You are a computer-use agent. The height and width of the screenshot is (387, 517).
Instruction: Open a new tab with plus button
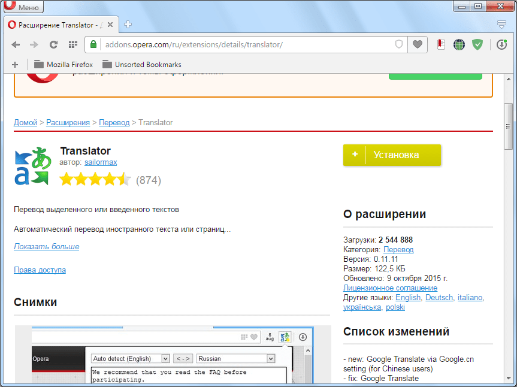128,25
